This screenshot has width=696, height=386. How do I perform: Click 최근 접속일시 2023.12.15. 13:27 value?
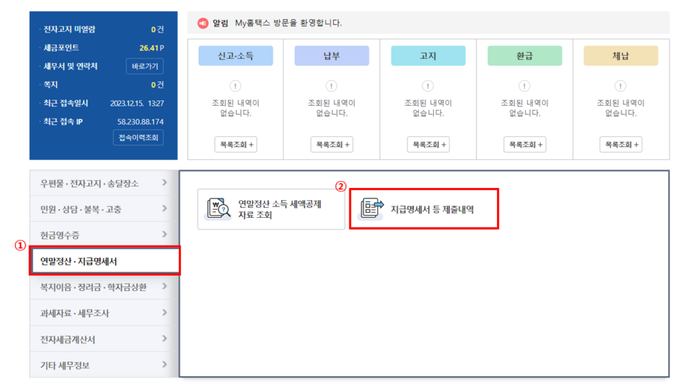click(137, 103)
